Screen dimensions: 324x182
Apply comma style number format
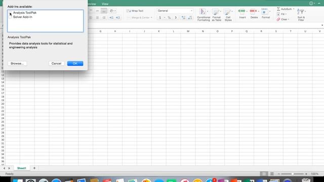[x=176, y=18]
